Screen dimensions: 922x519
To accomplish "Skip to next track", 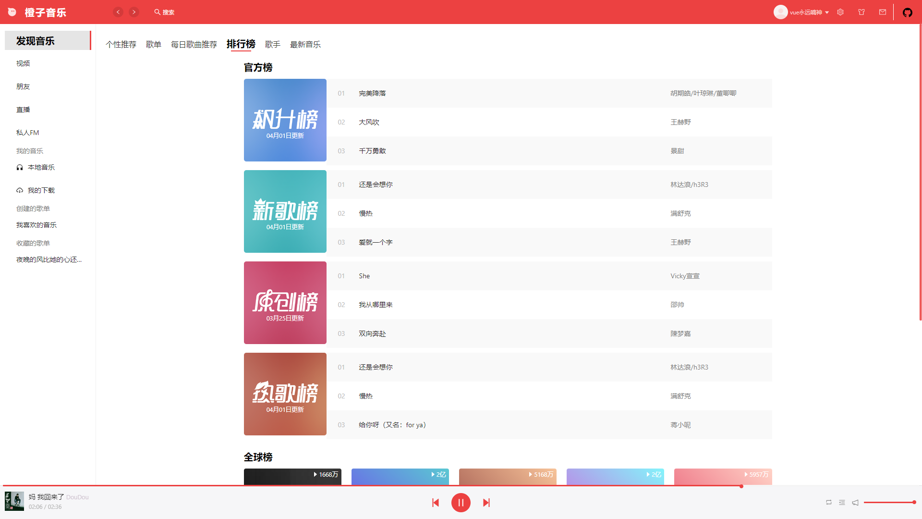I will coord(486,503).
